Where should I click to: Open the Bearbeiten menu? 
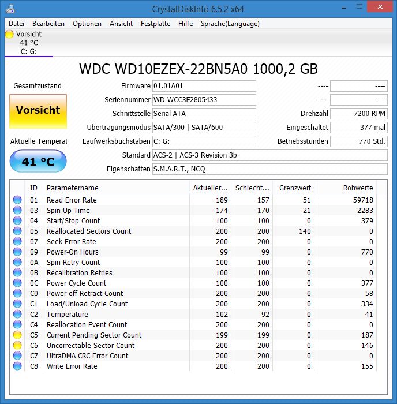point(48,24)
